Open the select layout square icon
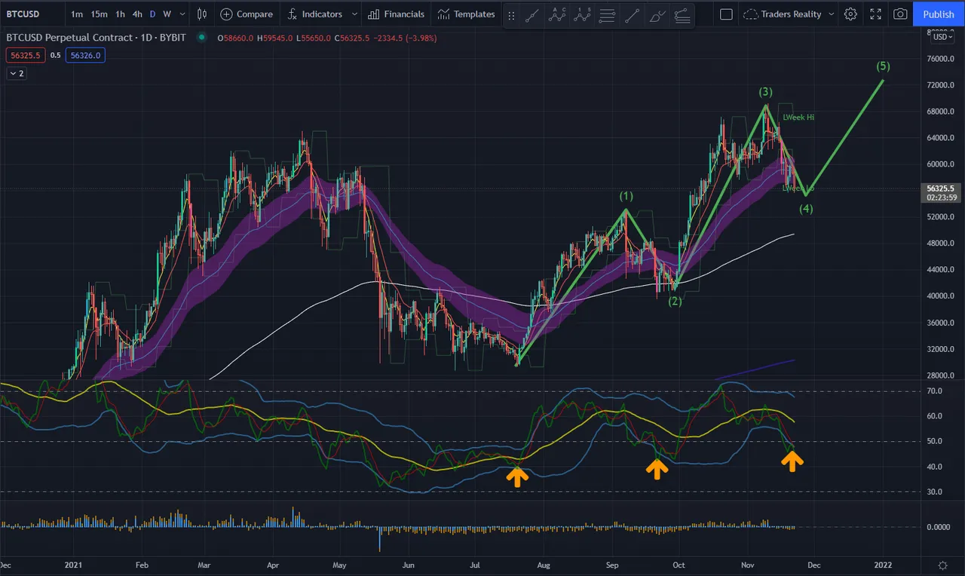Image resolution: width=965 pixels, height=576 pixels. [726, 14]
